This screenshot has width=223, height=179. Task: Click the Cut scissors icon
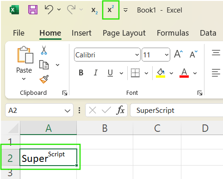point(44,50)
